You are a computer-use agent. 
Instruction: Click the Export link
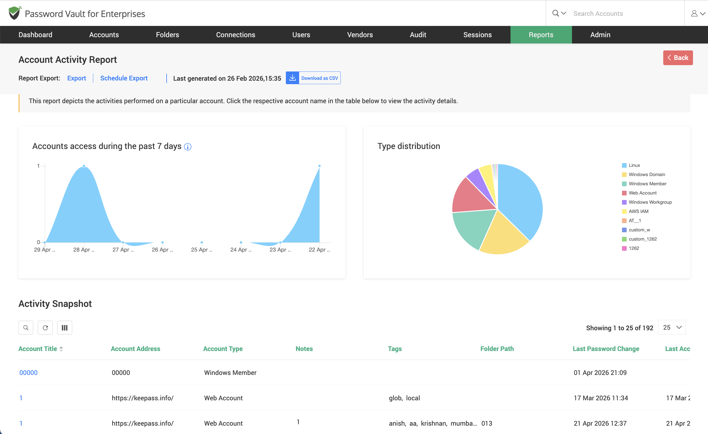pos(77,78)
